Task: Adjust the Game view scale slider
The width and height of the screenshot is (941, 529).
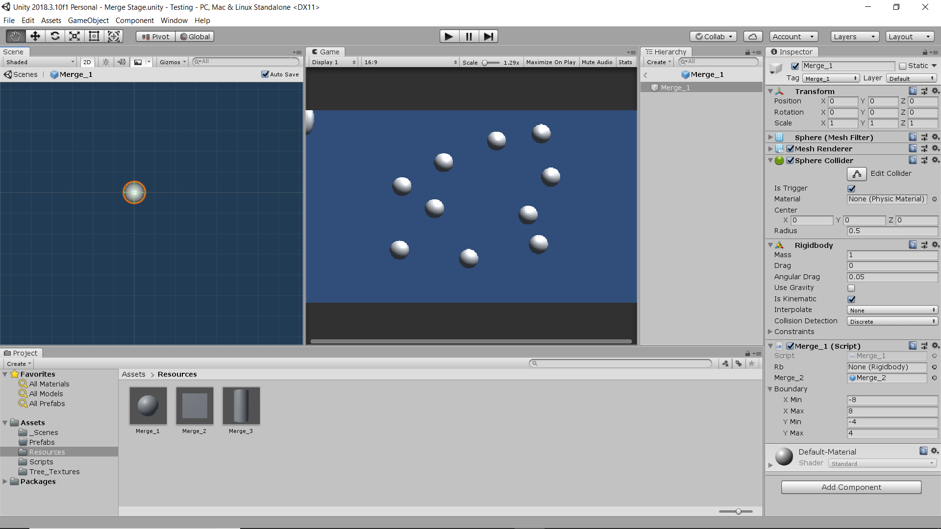Action: click(486, 63)
